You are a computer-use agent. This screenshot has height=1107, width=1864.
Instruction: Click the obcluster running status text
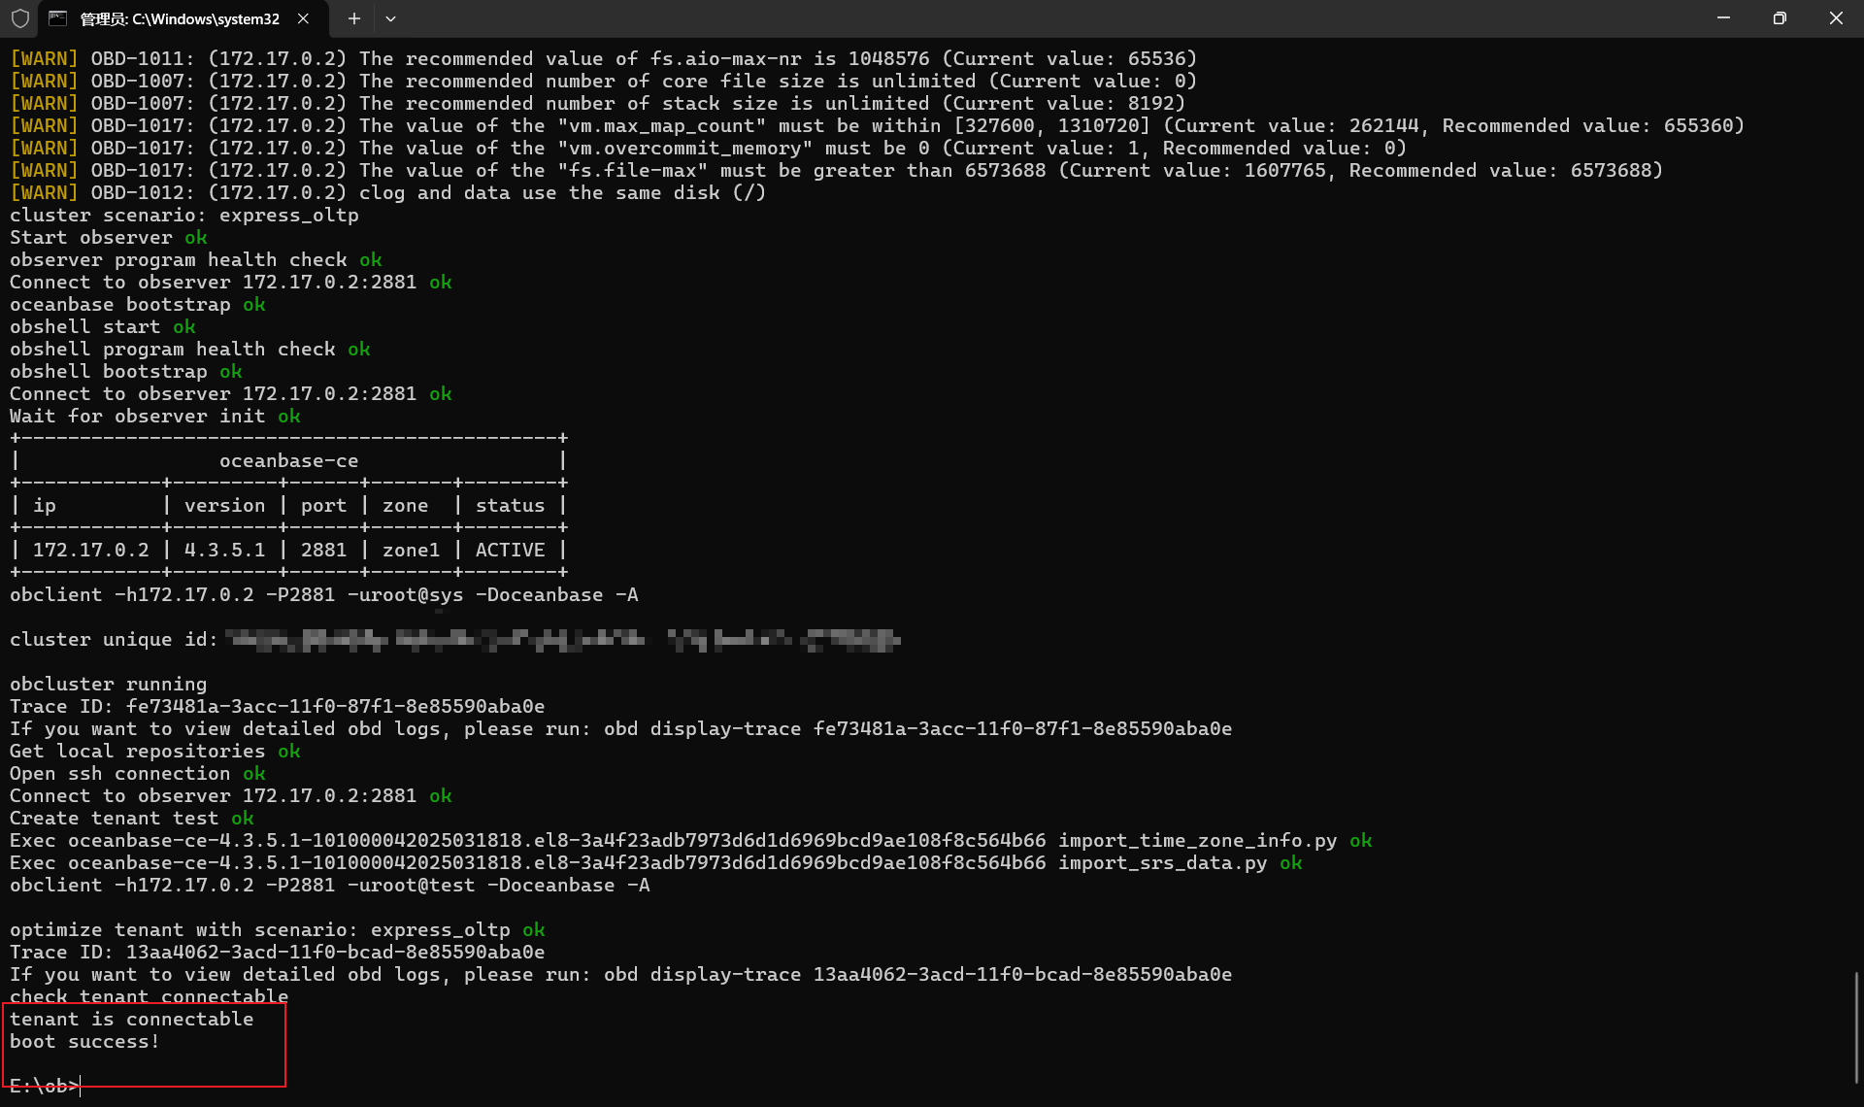tap(107, 684)
